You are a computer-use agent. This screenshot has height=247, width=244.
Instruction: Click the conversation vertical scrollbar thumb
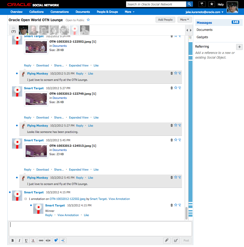pyautogui.click(x=186, y=213)
